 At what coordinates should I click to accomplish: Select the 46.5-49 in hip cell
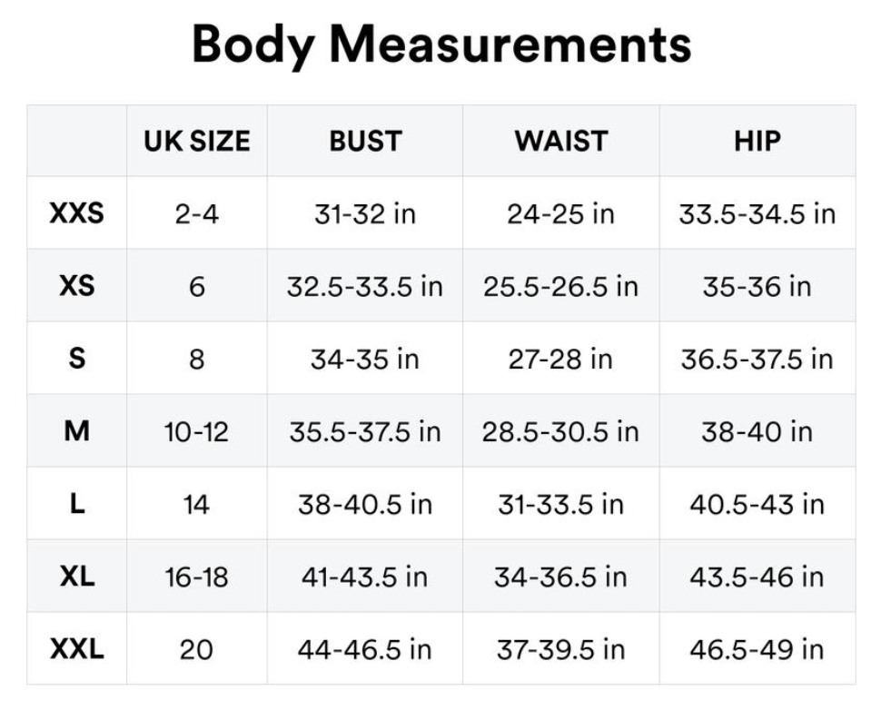(x=757, y=649)
